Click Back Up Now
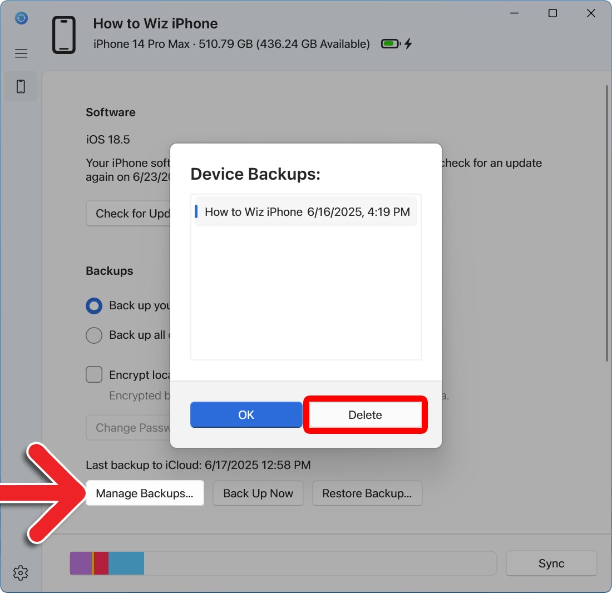The height and width of the screenshot is (593, 612). 258,493
